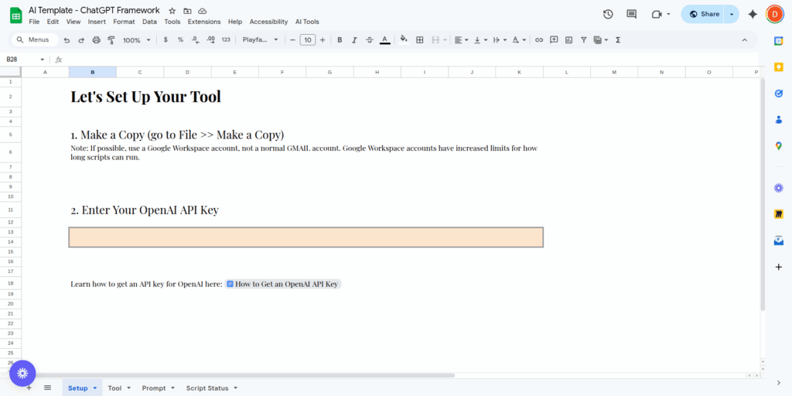Toggle bold formatting

coord(340,40)
